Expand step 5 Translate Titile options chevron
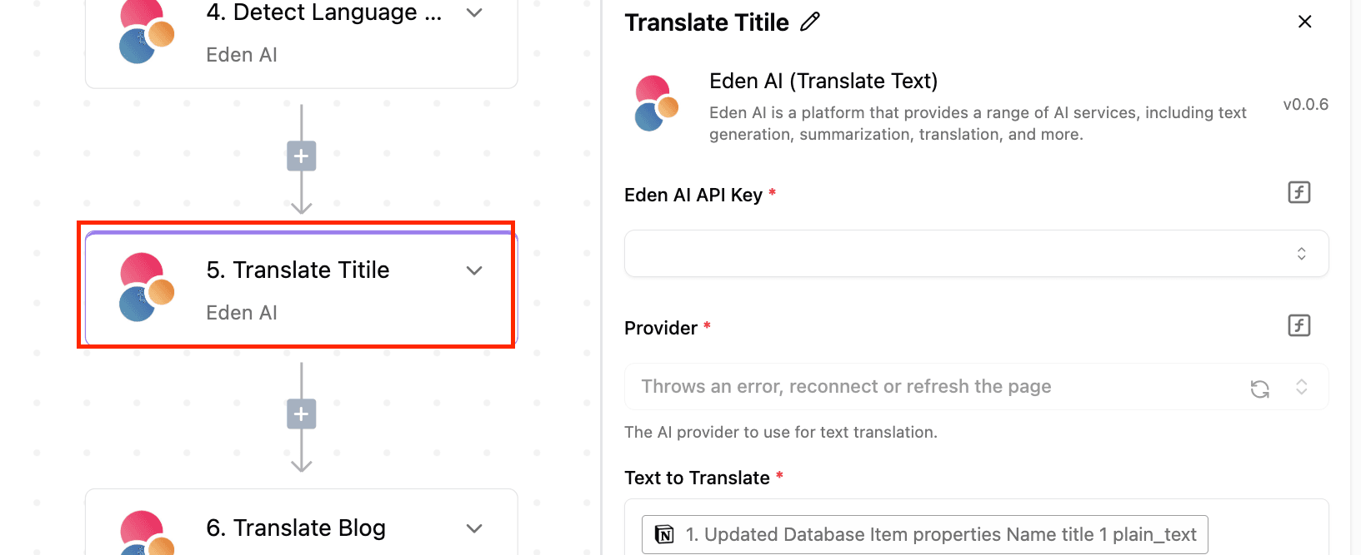Image resolution: width=1361 pixels, height=555 pixels. tap(474, 270)
